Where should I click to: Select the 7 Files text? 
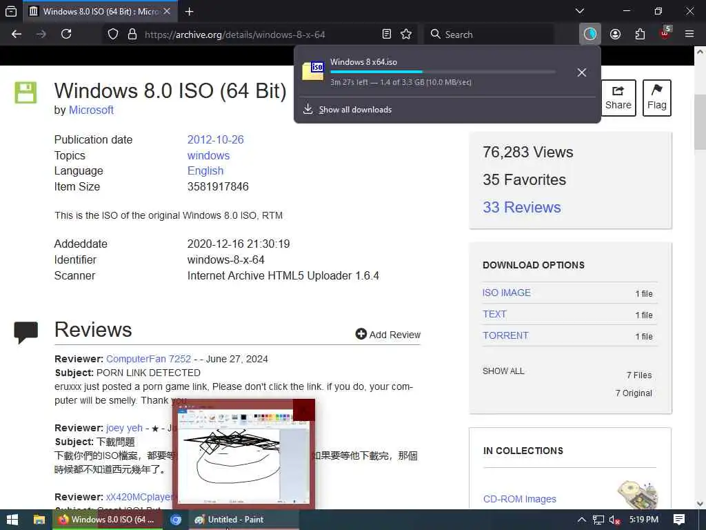[639, 375]
